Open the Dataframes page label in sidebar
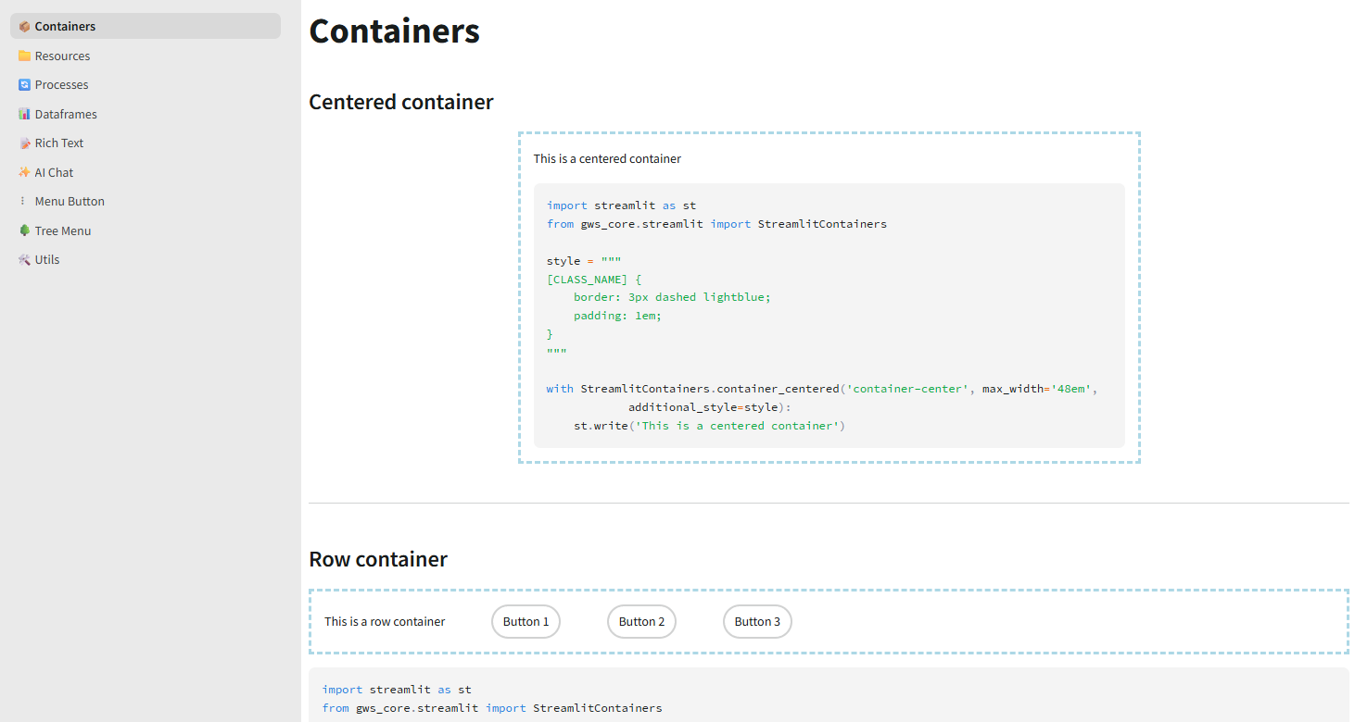Image resolution: width=1355 pixels, height=722 pixels. point(66,115)
